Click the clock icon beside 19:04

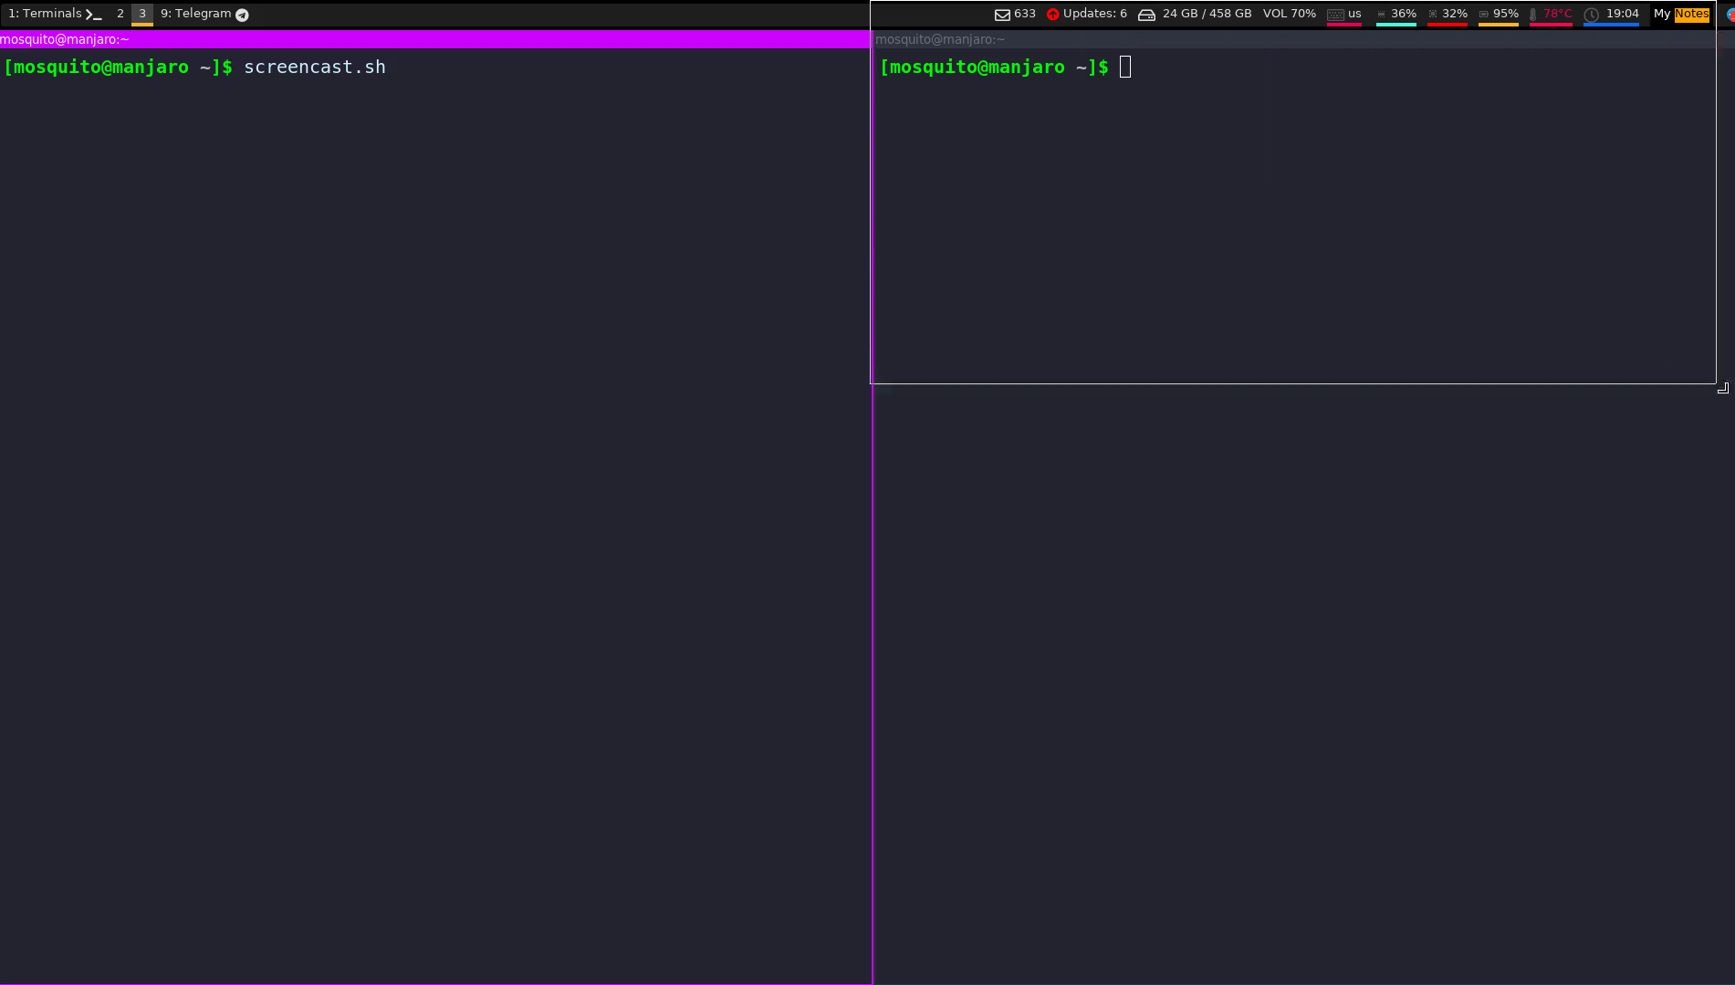click(x=1592, y=15)
